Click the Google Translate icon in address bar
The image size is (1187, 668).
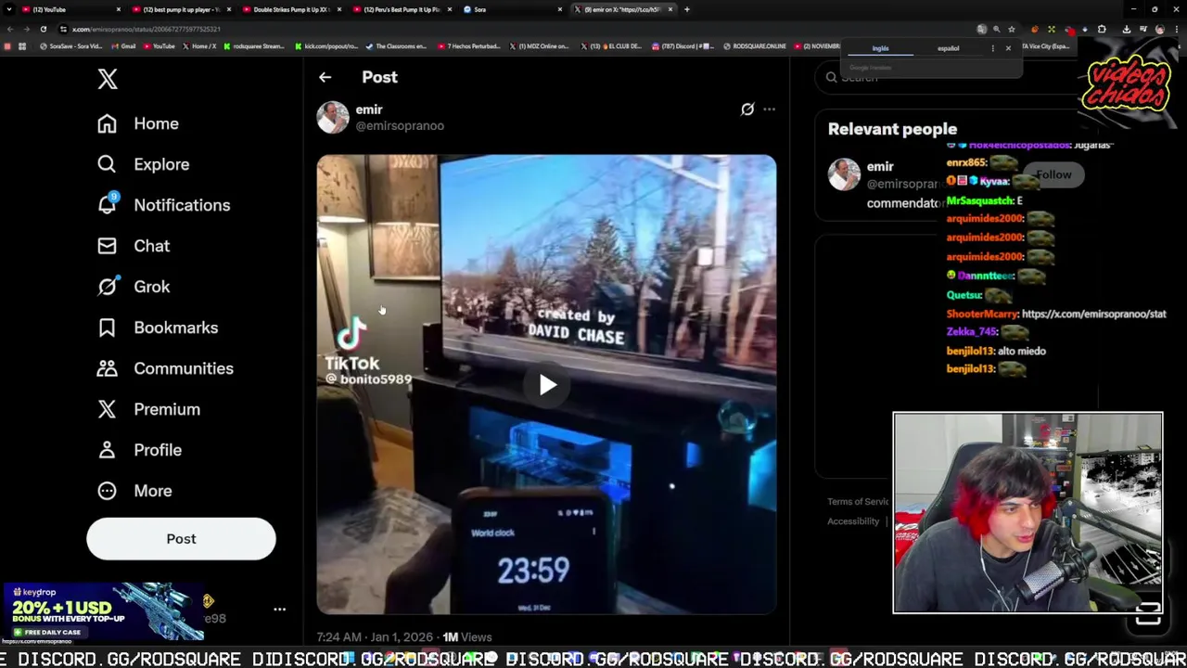[x=981, y=30]
